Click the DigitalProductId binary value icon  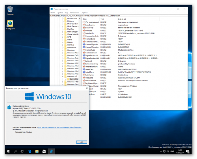tap(84, 55)
